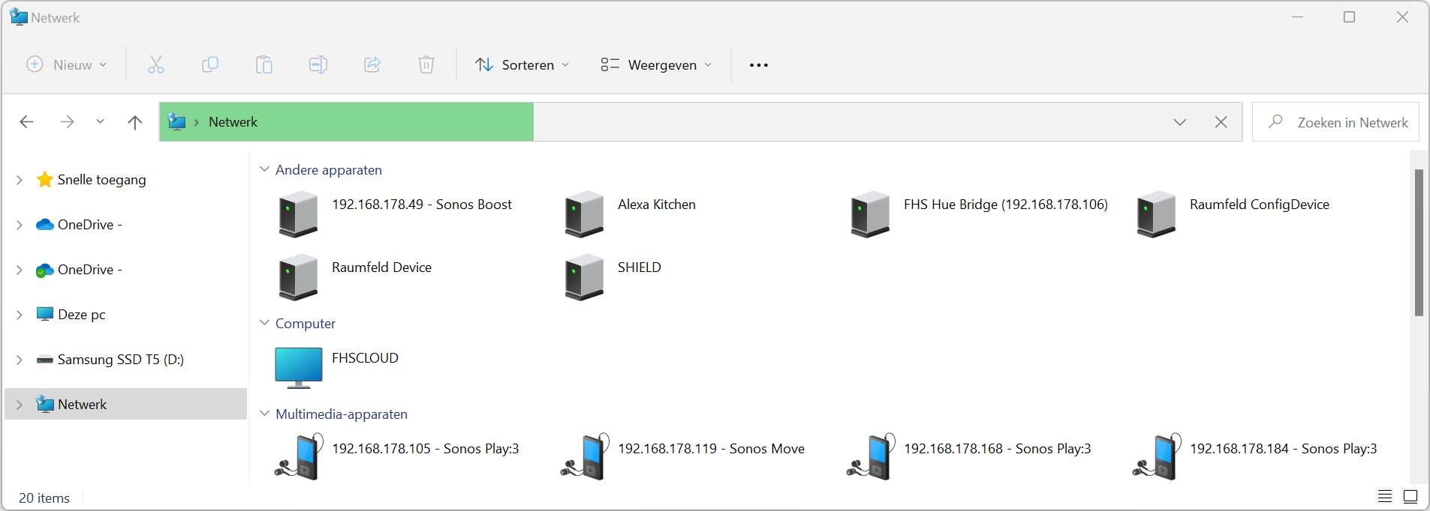
Task: Click the 'Raumfeld Device' label text
Action: (x=381, y=267)
